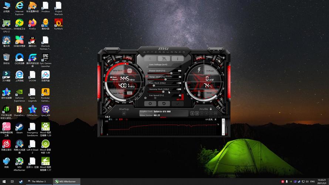The width and height of the screenshot is (329, 185).
Task: Select the Prodeus desktop shortcut
Action: click(45, 7)
